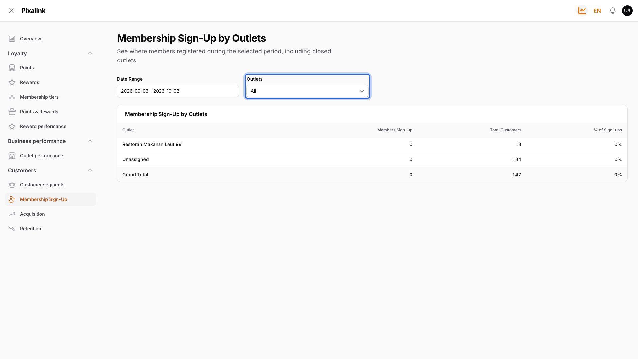Open Customer segments link

pos(51,185)
